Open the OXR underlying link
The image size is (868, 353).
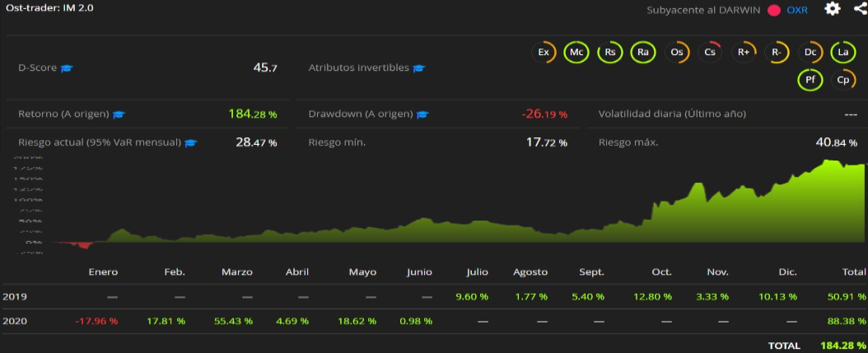(x=797, y=11)
